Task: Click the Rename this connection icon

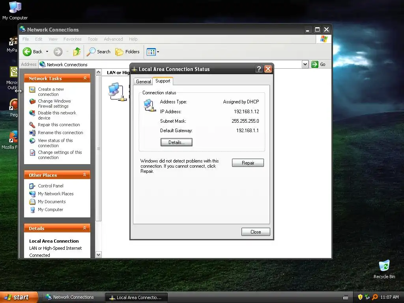Action: pyautogui.click(x=32, y=133)
